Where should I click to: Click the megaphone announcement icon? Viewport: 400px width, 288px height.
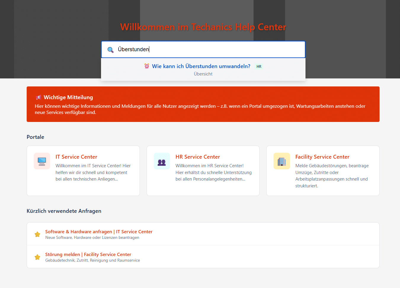(x=38, y=97)
